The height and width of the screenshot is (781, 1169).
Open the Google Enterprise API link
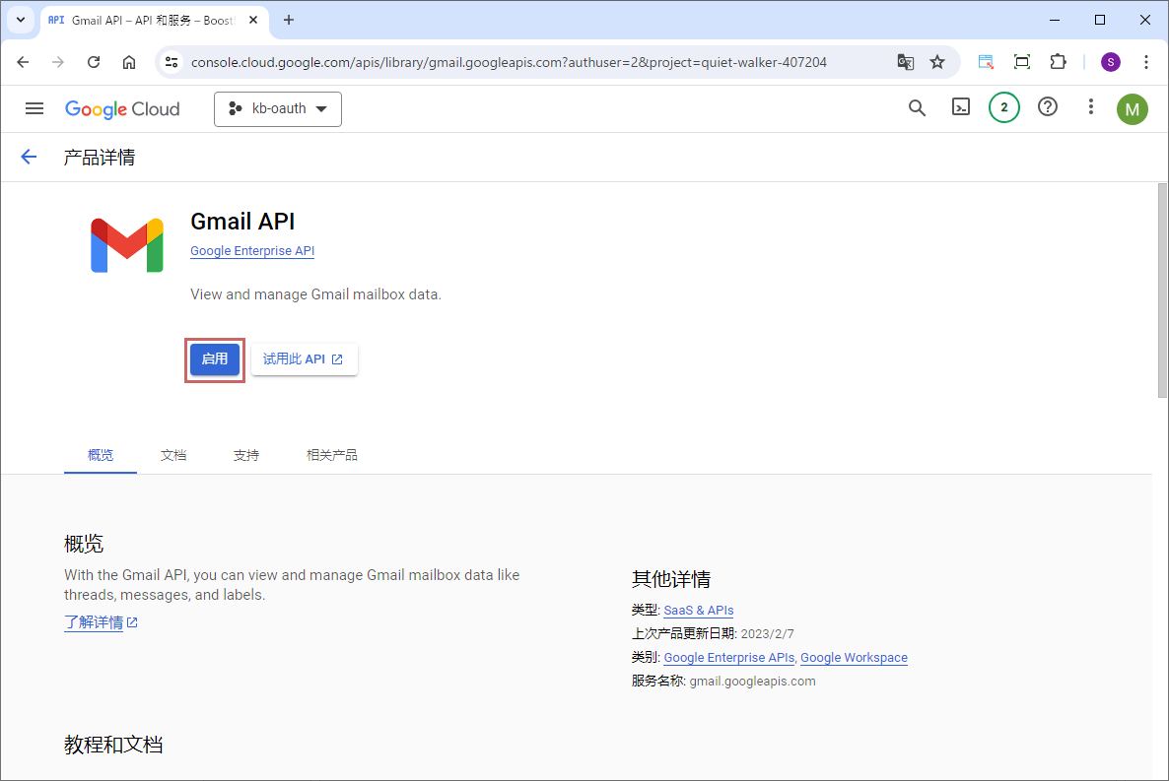pyautogui.click(x=252, y=251)
